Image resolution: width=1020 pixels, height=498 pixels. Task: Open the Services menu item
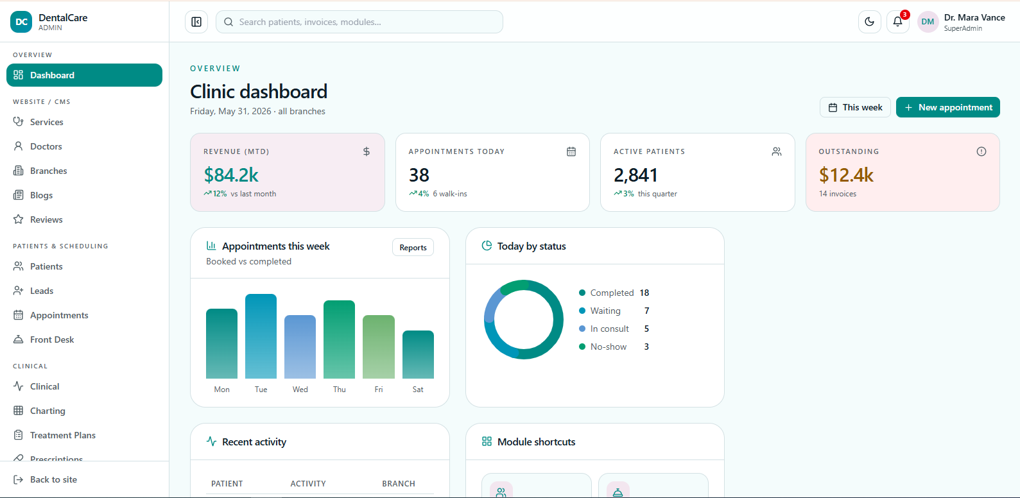[x=84, y=122]
